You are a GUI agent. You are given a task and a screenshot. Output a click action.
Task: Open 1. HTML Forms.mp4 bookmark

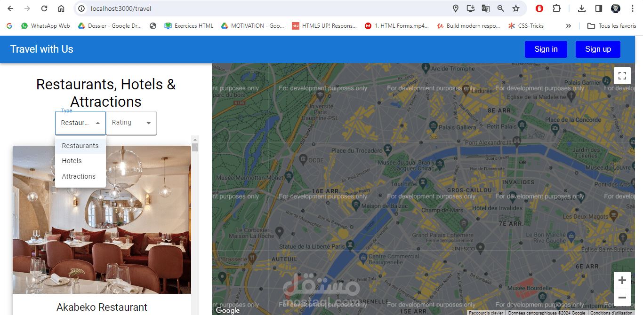397,26
